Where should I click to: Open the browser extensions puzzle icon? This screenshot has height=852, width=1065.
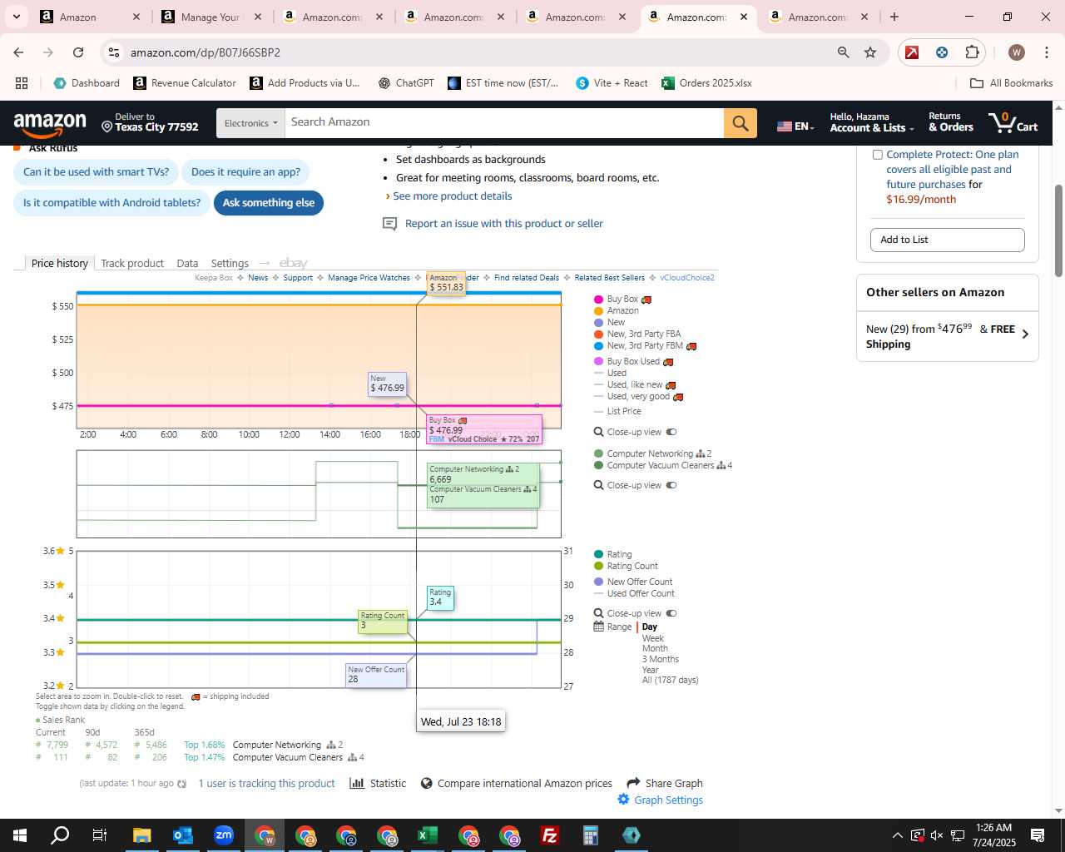(972, 52)
